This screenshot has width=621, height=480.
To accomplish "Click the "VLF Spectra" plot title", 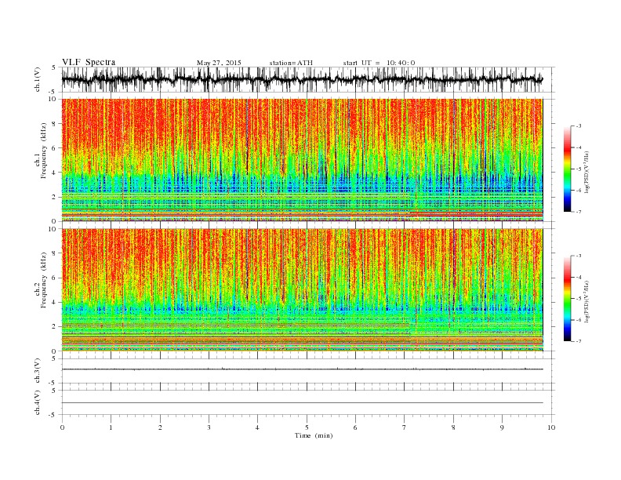I will coord(89,62).
